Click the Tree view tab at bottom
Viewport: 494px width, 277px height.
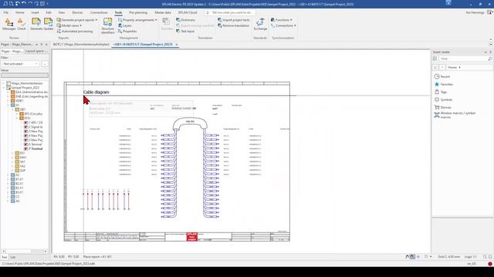tap(4, 257)
